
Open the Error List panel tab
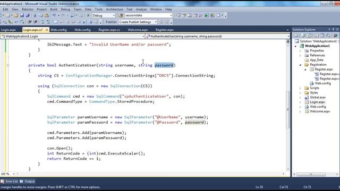(9, 181)
